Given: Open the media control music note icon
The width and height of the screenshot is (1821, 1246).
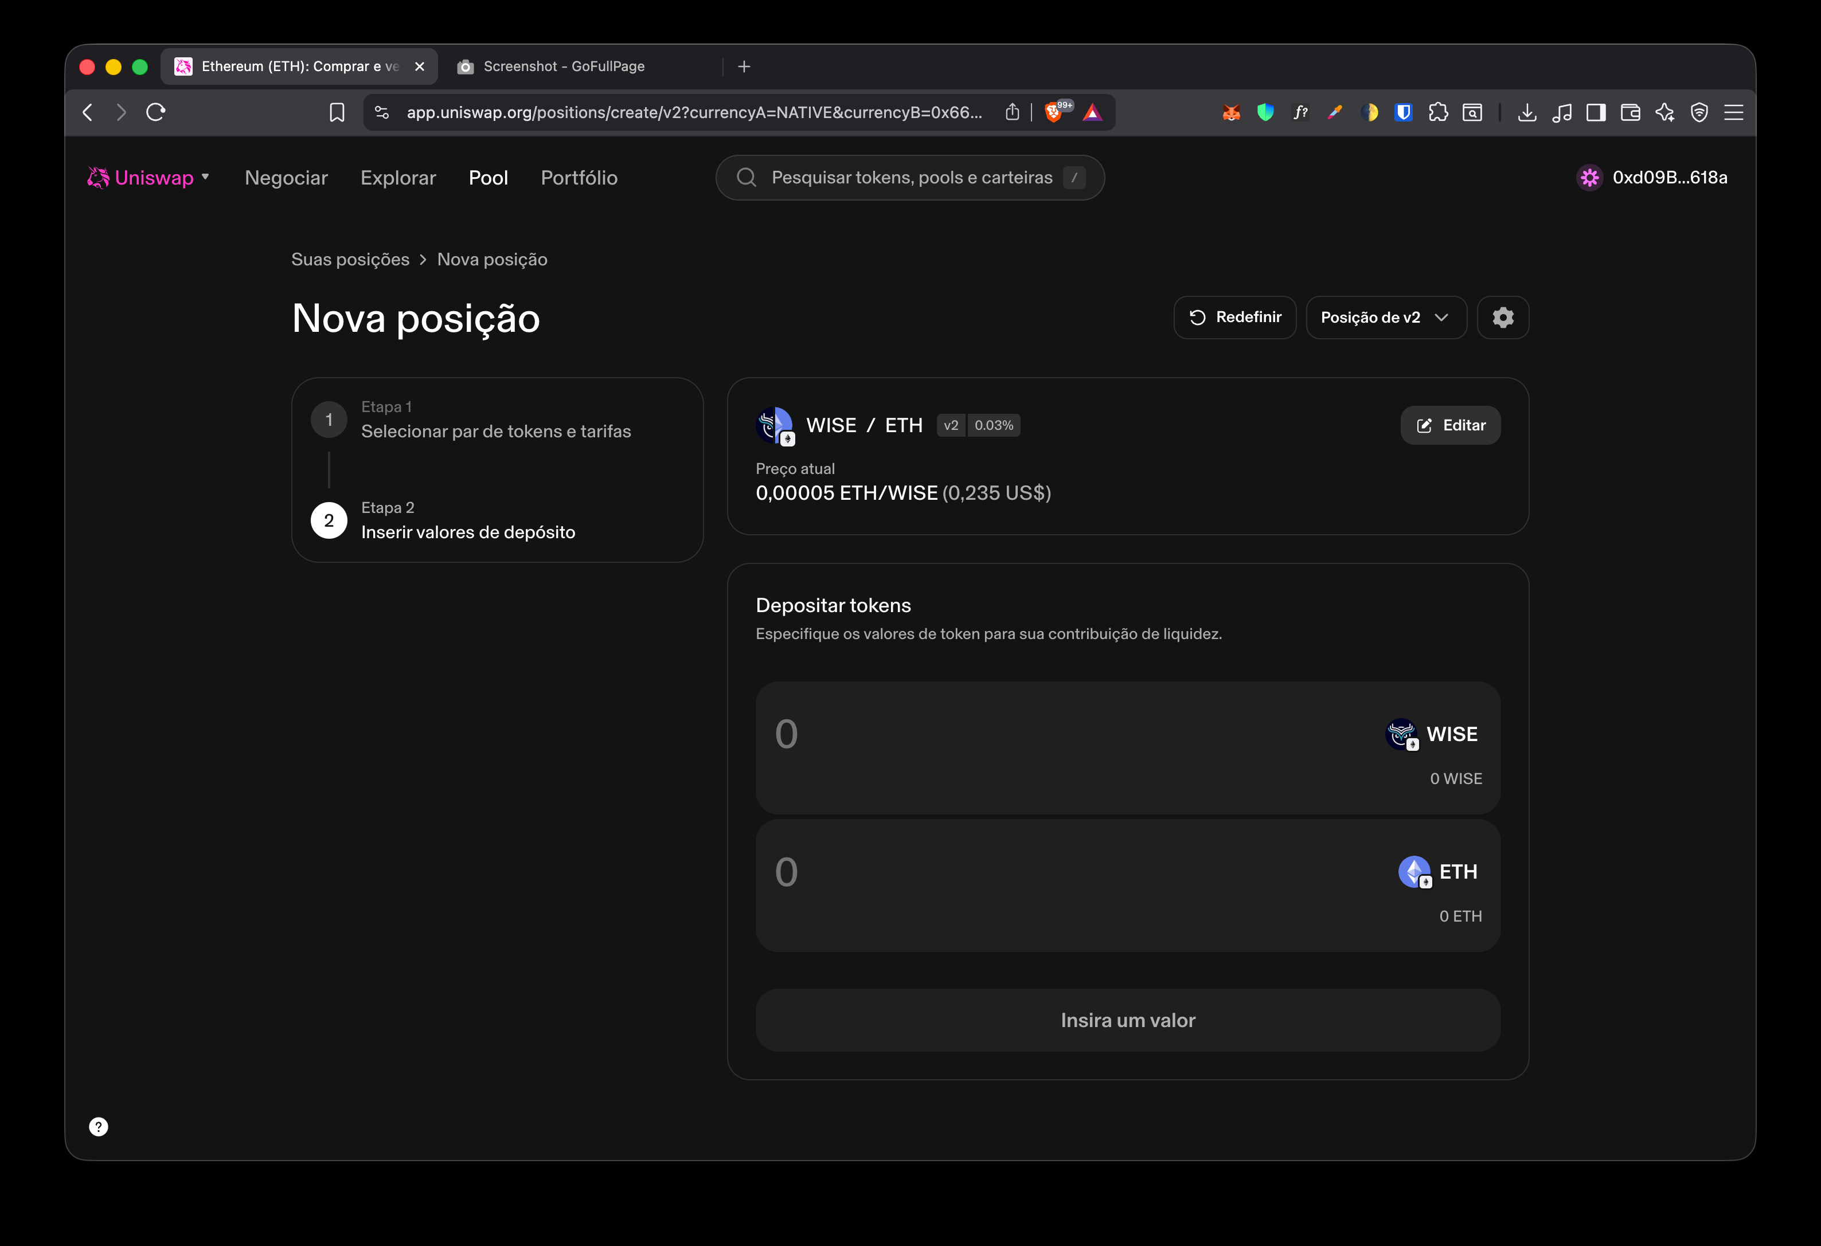Looking at the screenshot, I should click(x=1562, y=113).
